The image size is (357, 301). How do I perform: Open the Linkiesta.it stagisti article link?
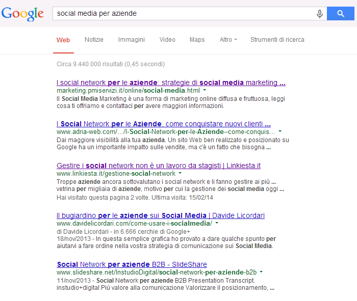159,166
